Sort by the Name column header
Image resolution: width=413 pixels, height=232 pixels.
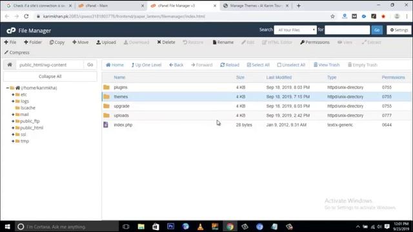119,77
